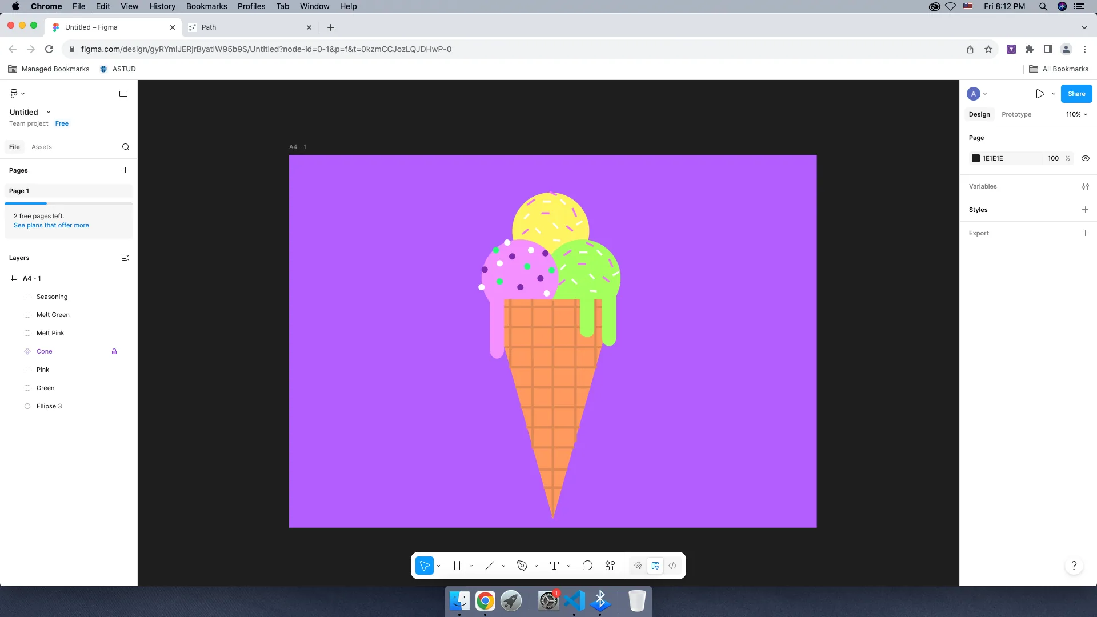This screenshot has height=617, width=1097.
Task: Expand Pen tool options chevron
Action: click(x=536, y=566)
